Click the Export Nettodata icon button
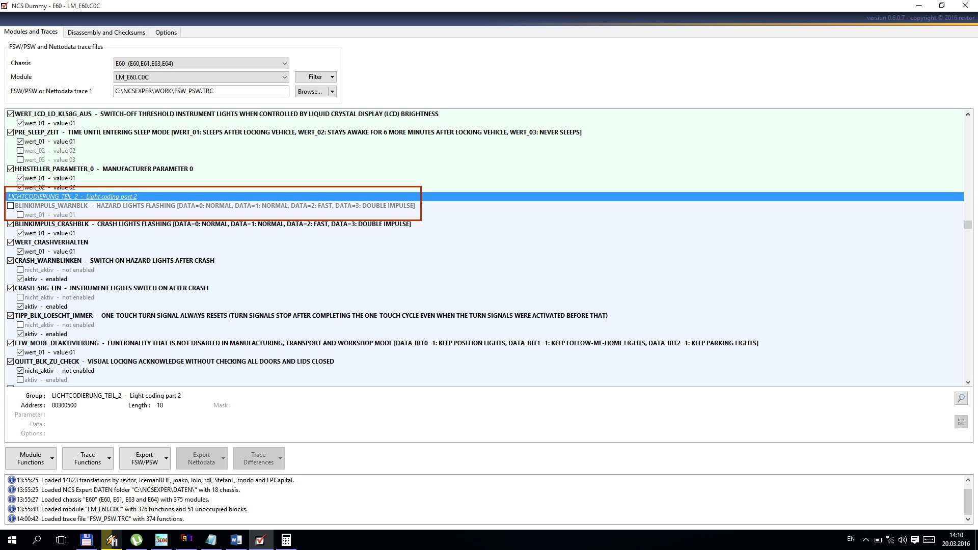The width and height of the screenshot is (978, 550). [x=201, y=459]
